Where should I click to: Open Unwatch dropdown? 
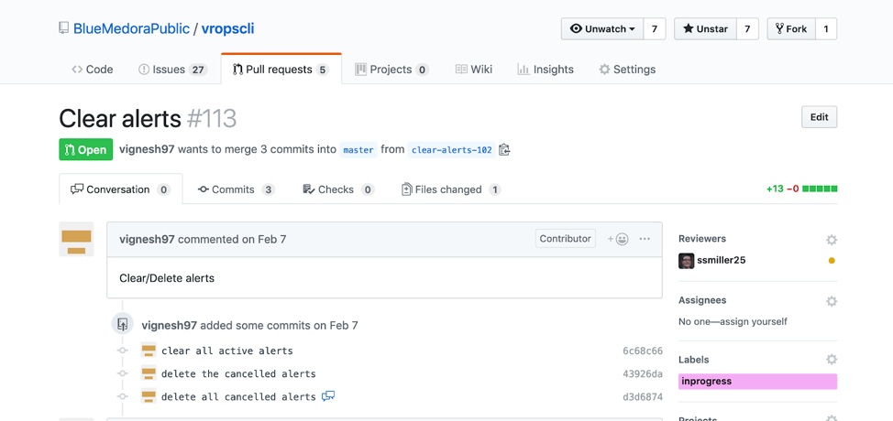pos(602,29)
